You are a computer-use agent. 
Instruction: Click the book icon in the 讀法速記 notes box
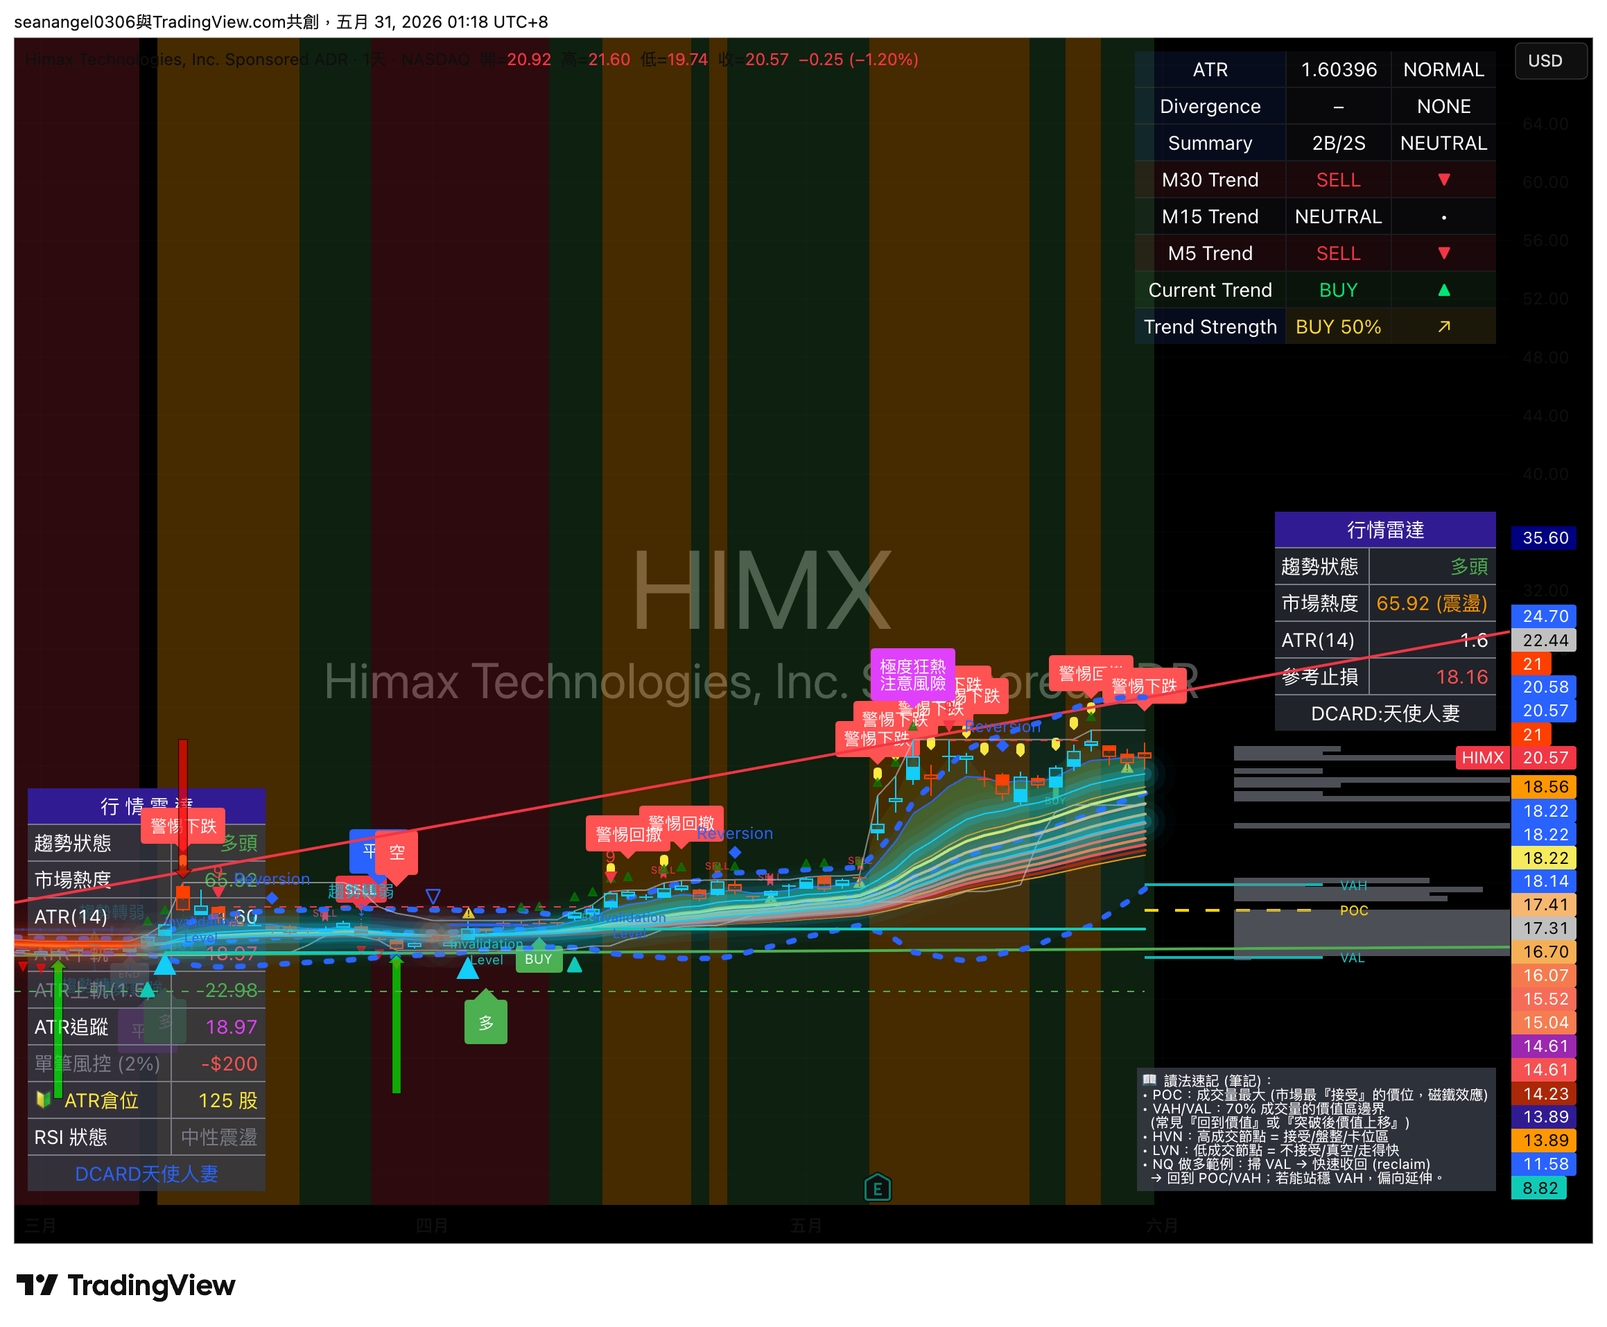coord(1149,1079)
